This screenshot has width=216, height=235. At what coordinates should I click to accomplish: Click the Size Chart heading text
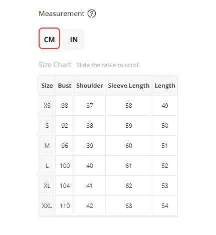[55, 65]
